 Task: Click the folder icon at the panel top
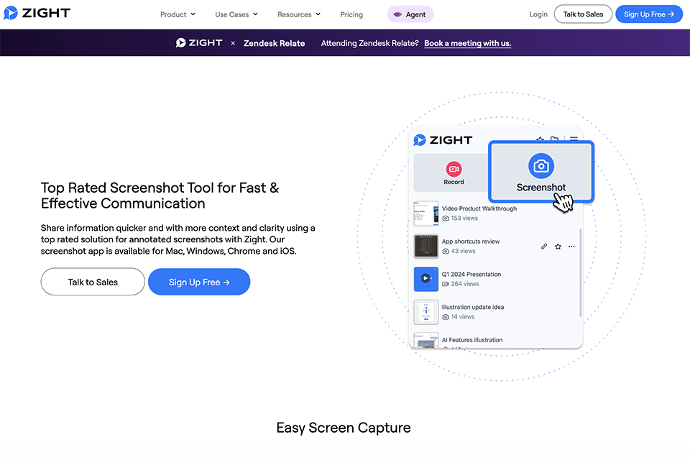554,139
